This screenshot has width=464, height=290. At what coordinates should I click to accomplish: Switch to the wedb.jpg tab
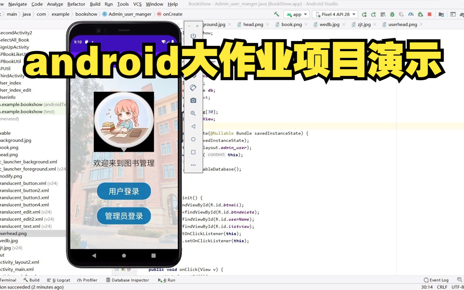coord(329,24)
